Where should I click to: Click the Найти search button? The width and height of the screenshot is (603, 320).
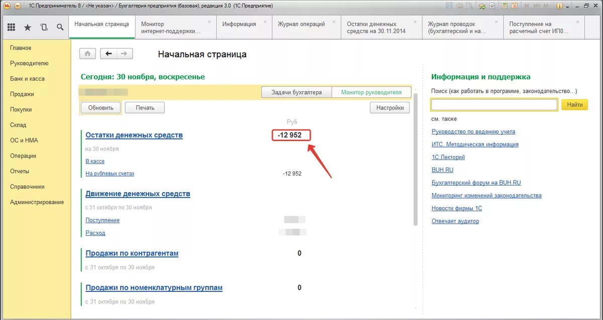[574, 104]
